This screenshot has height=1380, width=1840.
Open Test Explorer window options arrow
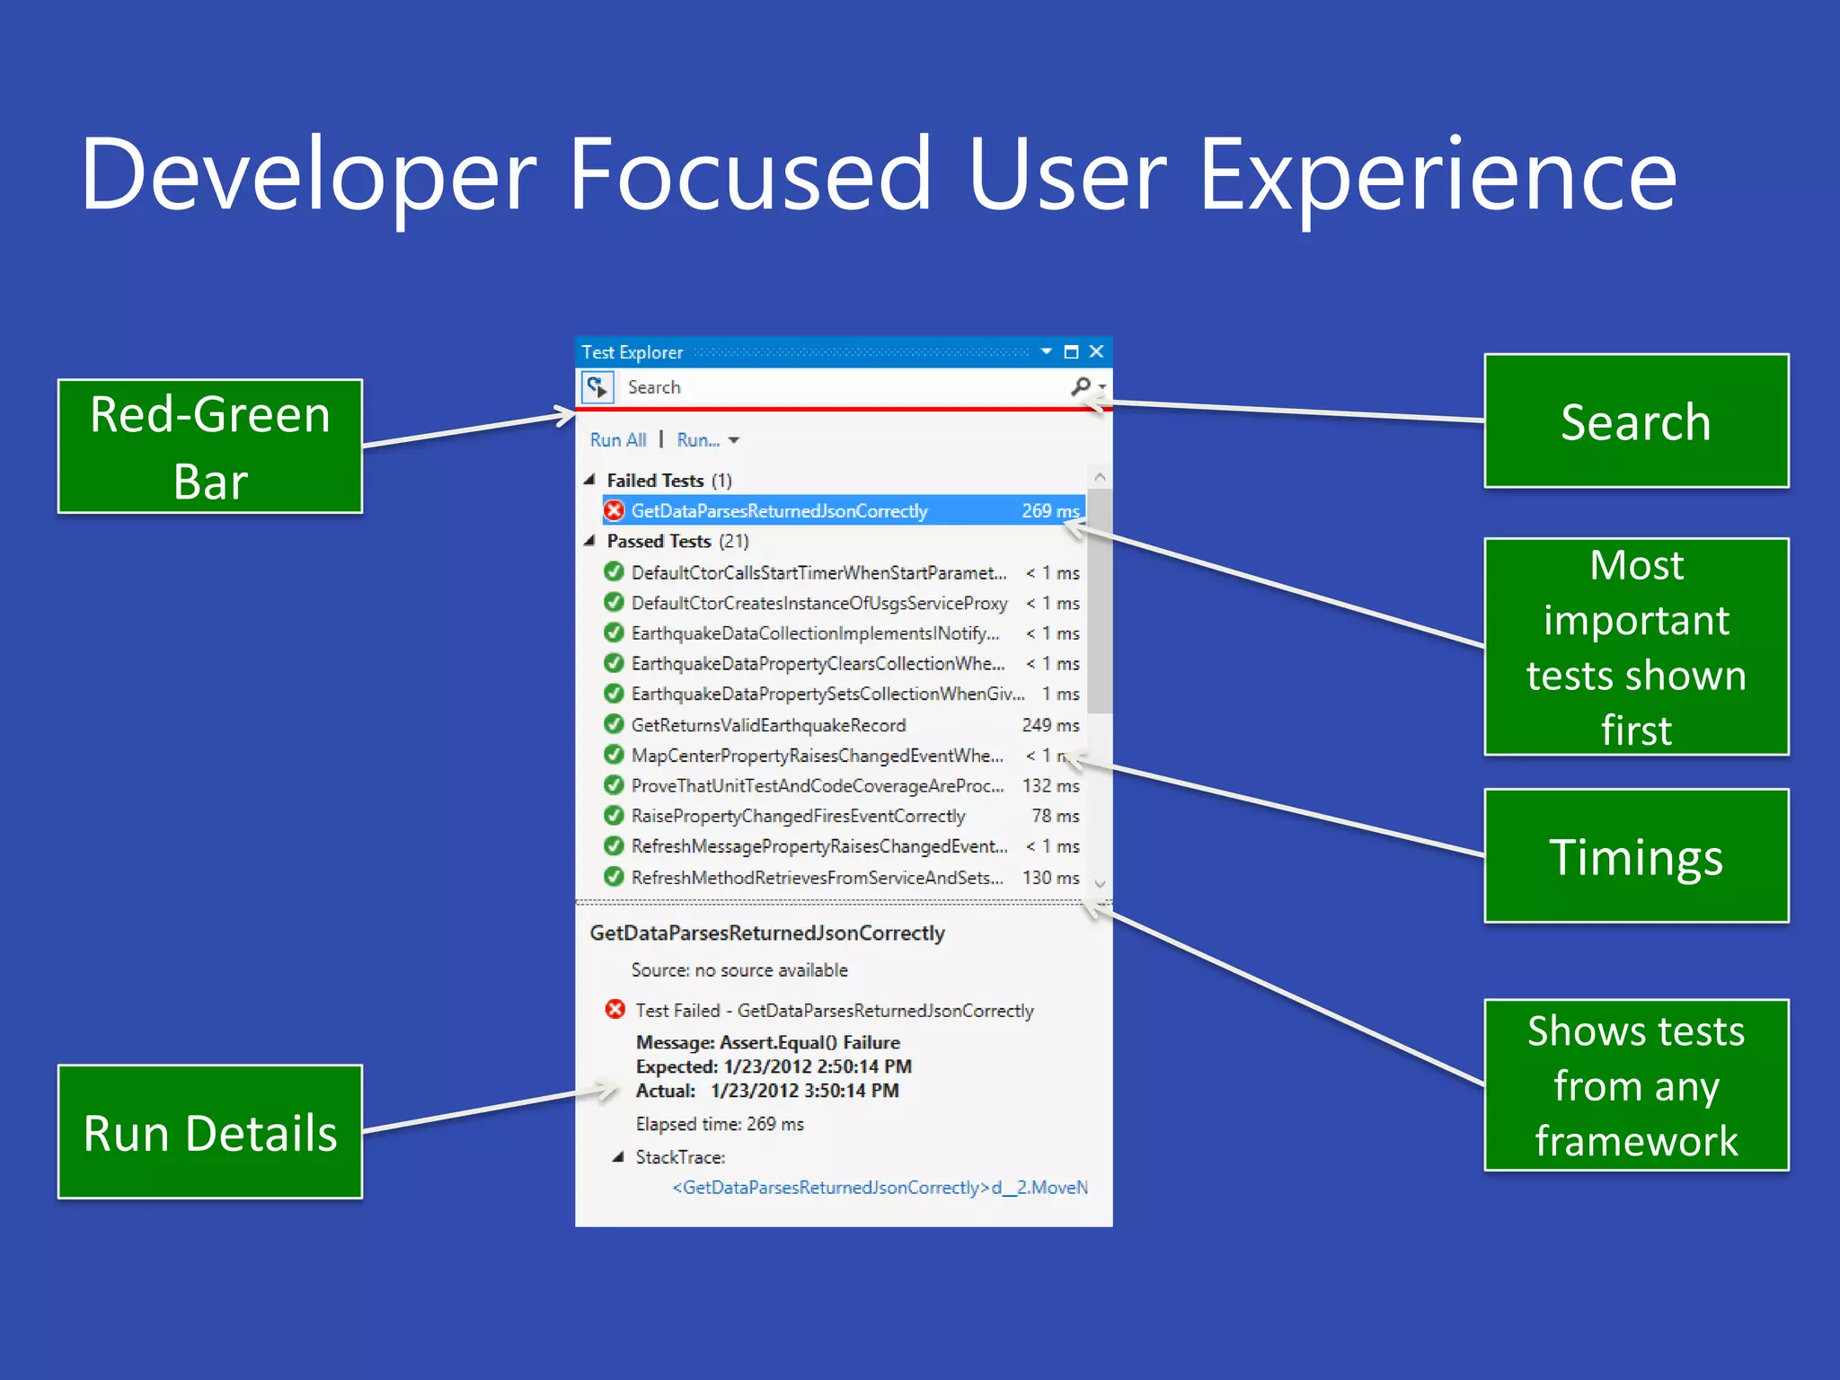(1047, 352)
